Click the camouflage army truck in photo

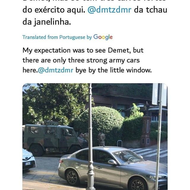55,137
